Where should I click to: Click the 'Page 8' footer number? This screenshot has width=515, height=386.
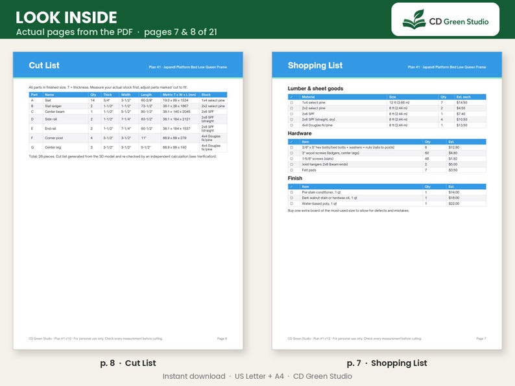(222, 339)
